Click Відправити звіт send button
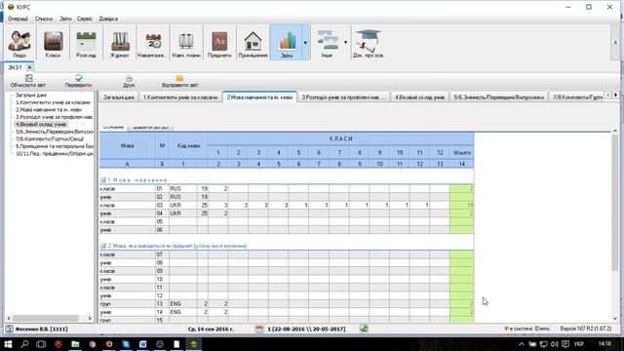Screen dimensions: 624x351 tap(179, 81)
